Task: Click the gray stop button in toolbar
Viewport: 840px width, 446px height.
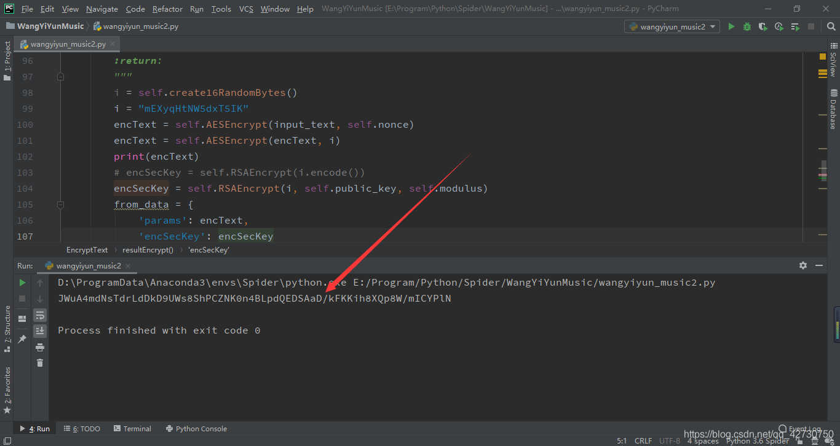Action: pyautogui.click(x=811, y=26)
